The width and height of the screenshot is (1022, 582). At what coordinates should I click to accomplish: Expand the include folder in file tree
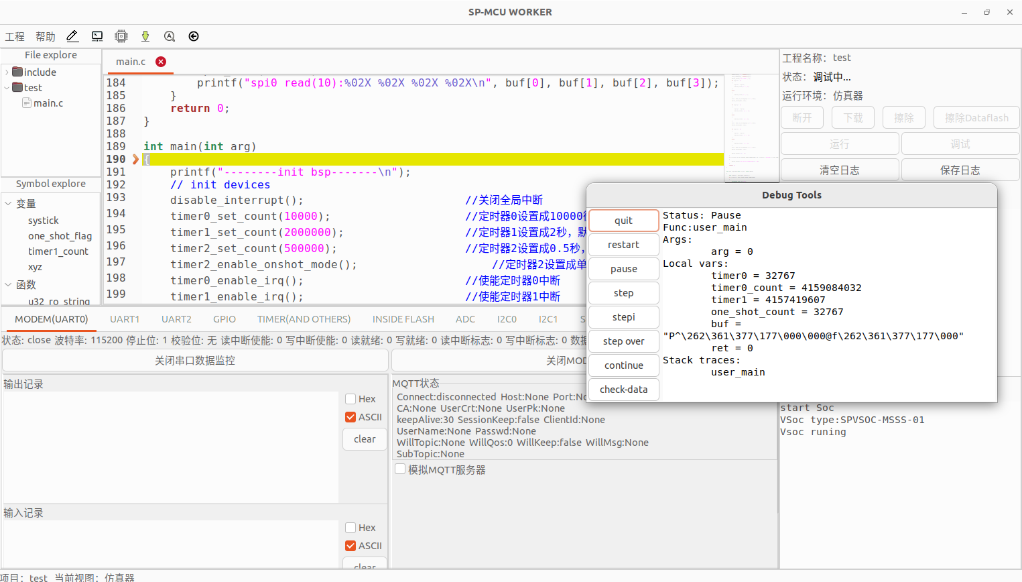(x=7, y=72)
